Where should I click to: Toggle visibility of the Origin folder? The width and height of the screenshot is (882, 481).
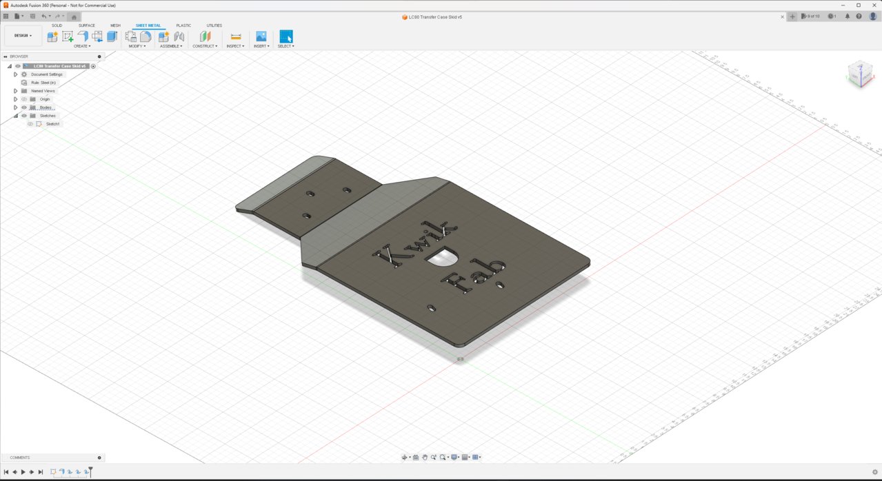[x=24, y=99]
